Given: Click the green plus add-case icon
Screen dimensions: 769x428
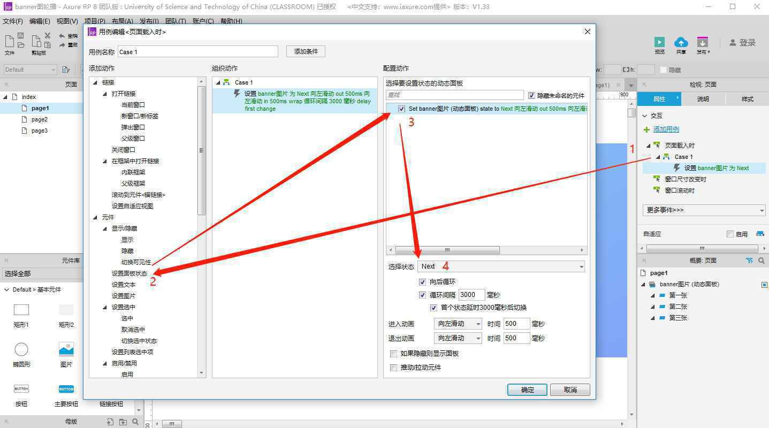Looking at the screenshot, I should [x=646, y=129].
